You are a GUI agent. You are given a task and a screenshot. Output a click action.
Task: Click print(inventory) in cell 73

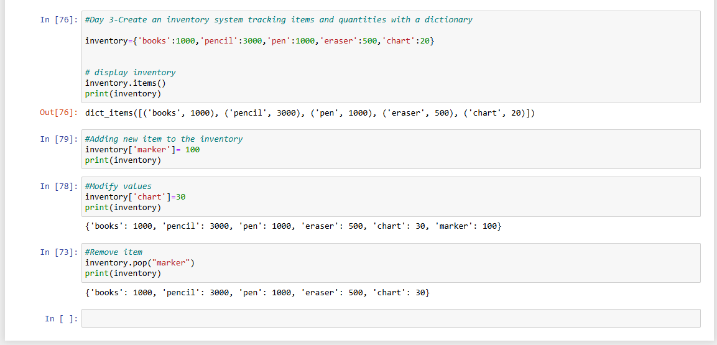pyautogui.click(x=123, y=274)
